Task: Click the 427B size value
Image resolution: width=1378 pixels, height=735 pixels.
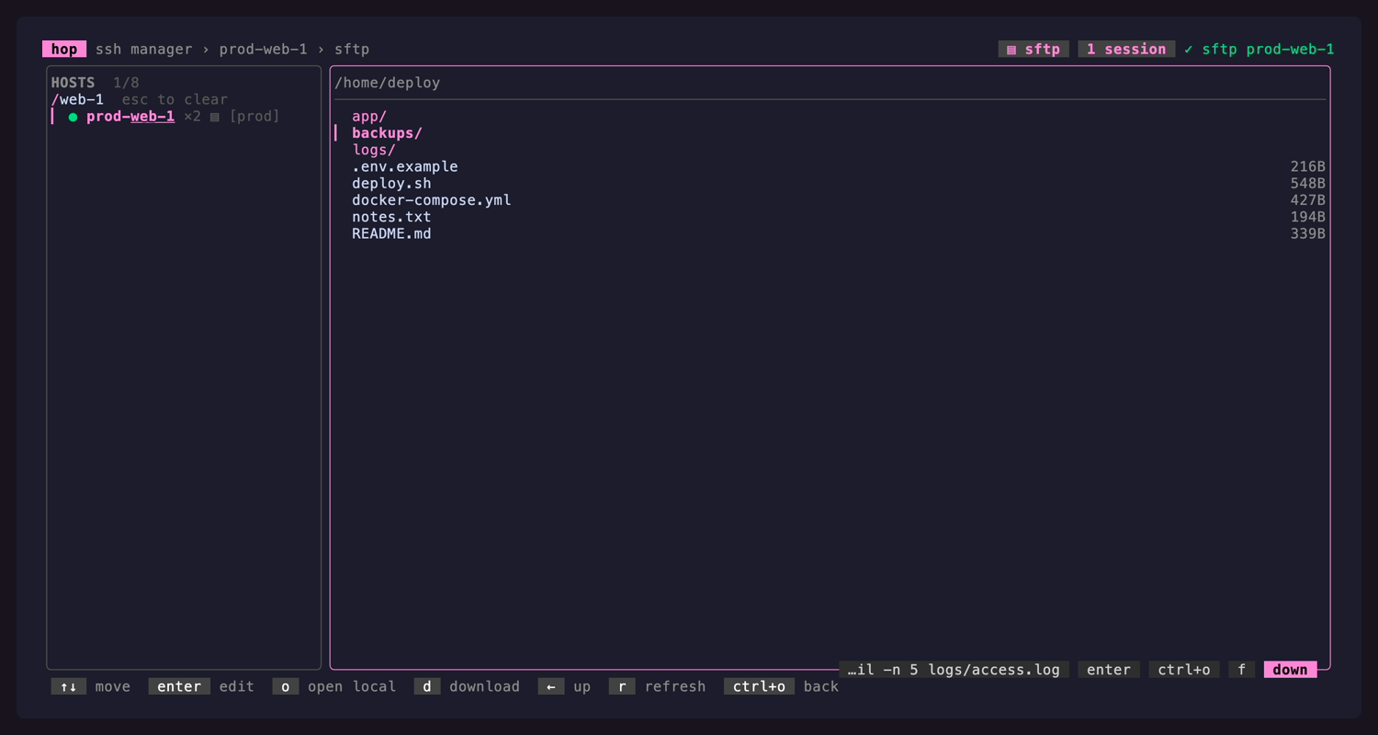Action: [1308, 199]
